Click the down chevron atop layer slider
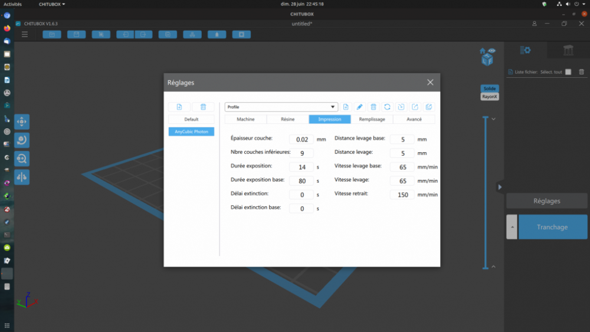The image size is (590, 332). tap(493, 119)
